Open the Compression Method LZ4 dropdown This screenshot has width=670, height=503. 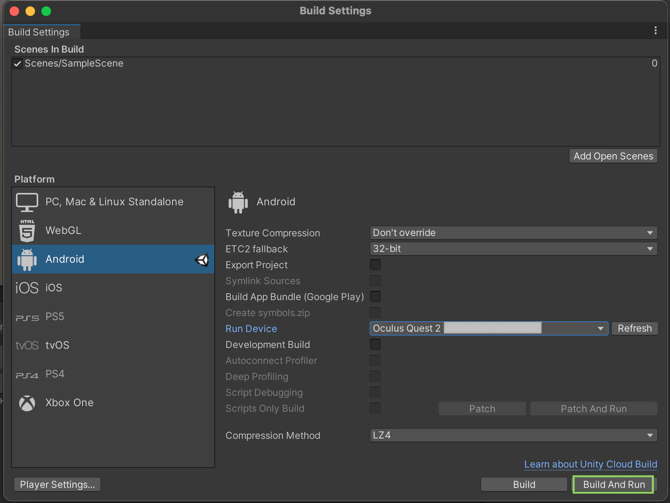click(x=513, y=435)
